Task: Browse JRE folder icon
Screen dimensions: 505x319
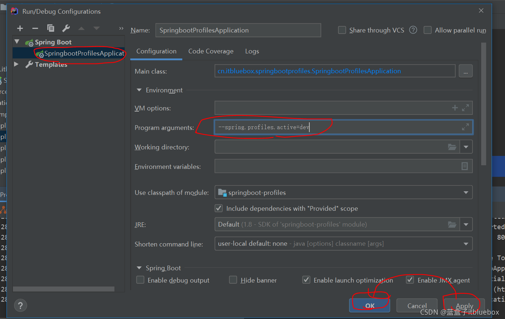Action: click(x=452, y=224)
